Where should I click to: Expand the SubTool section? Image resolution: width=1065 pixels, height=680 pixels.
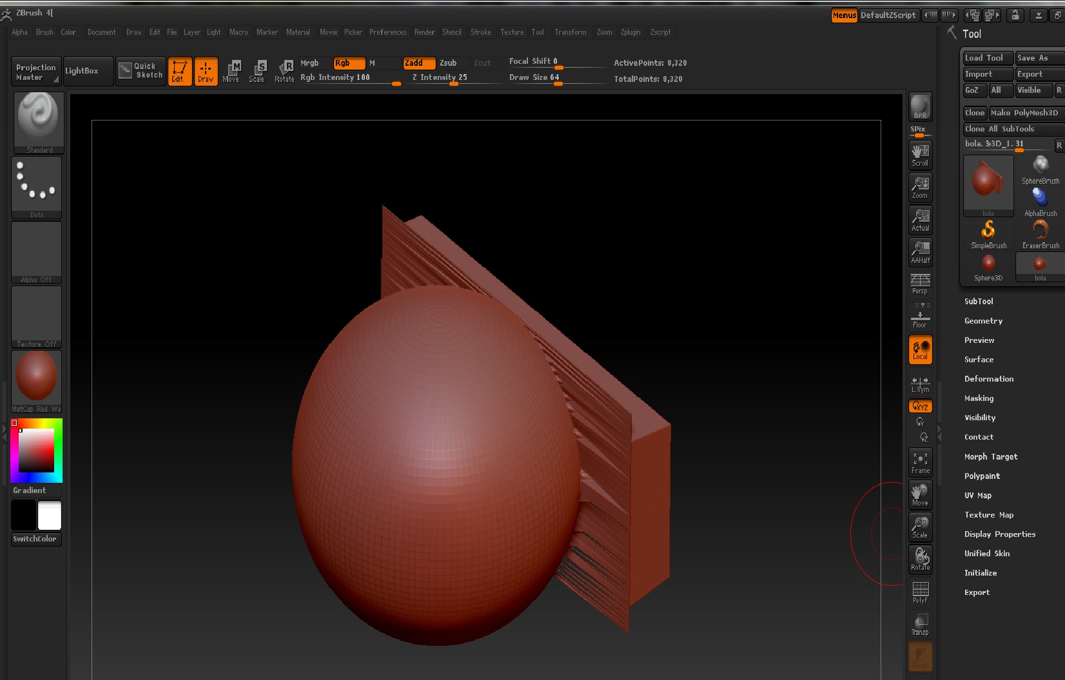(979, 302)
